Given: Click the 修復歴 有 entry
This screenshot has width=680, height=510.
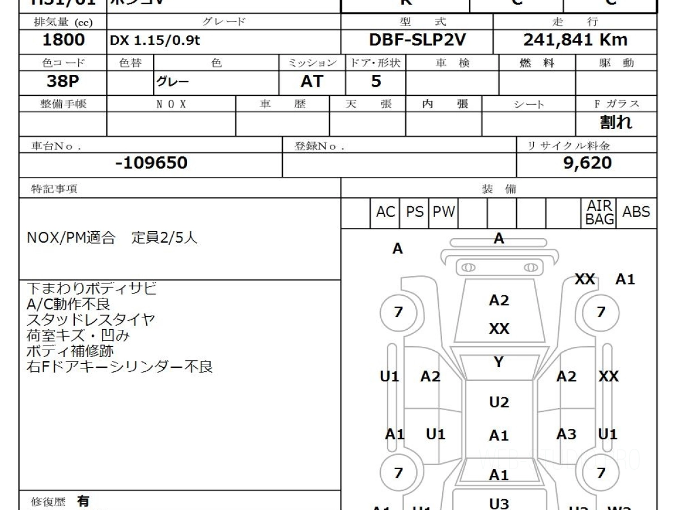Looking at the screenshot, I should click(59, 501).
